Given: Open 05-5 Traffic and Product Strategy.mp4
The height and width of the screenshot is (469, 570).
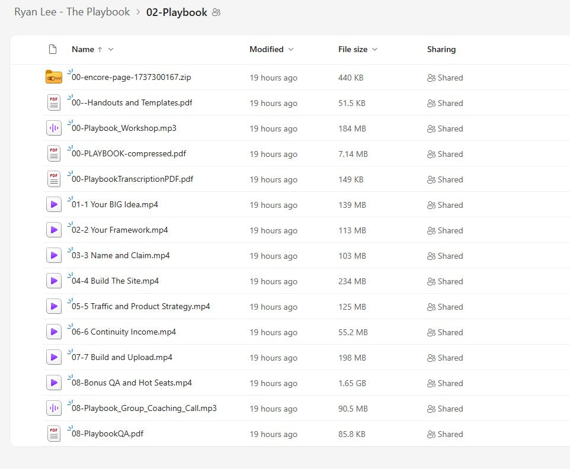Looking at the screenshot, I should click(x=140, y=307).
